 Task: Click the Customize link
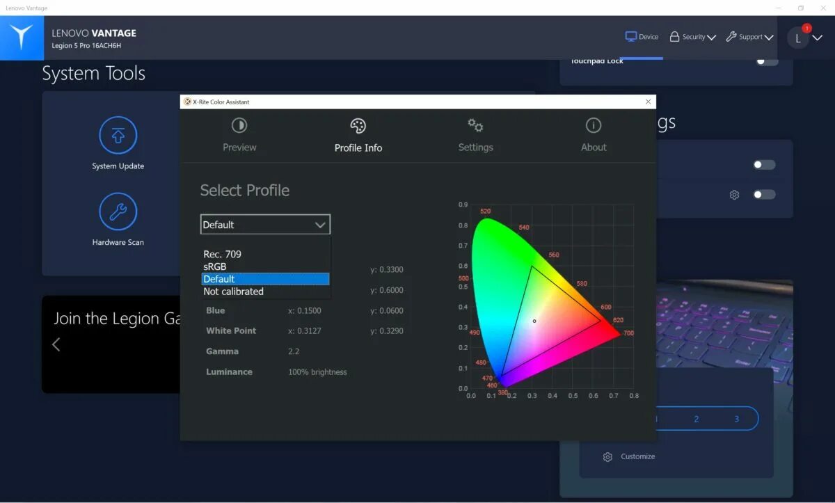click(638, 457)
